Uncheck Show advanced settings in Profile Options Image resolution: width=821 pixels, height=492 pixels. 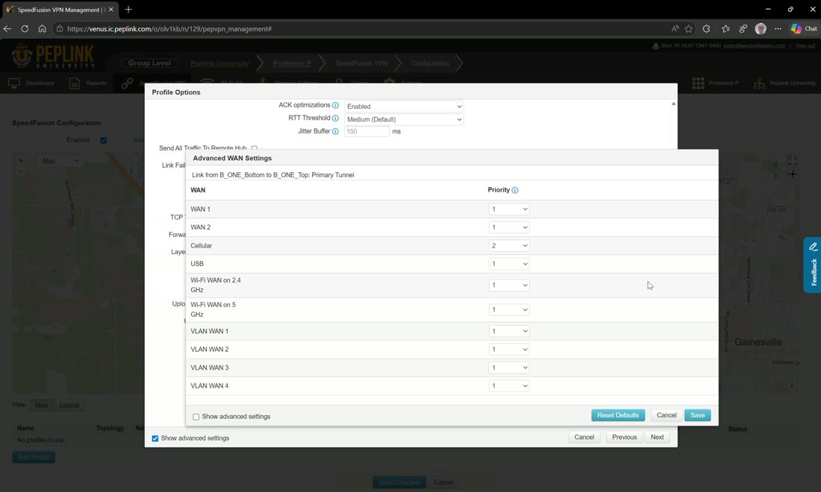155,438
